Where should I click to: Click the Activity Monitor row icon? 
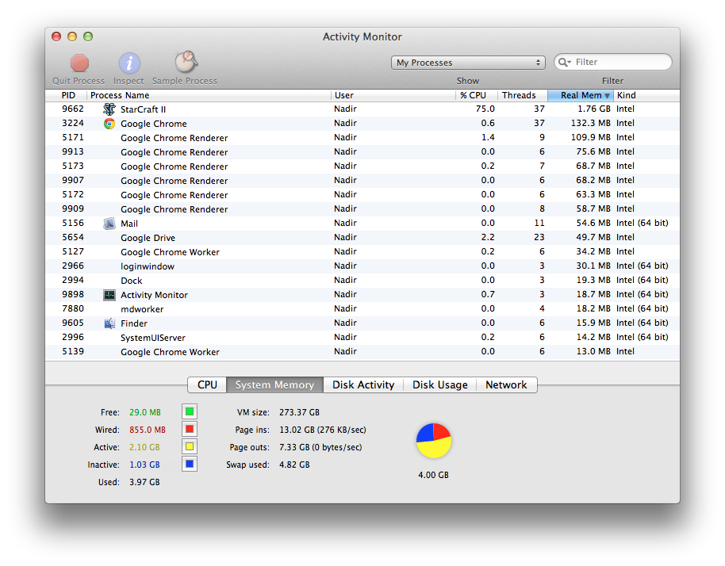click(109, 295)
